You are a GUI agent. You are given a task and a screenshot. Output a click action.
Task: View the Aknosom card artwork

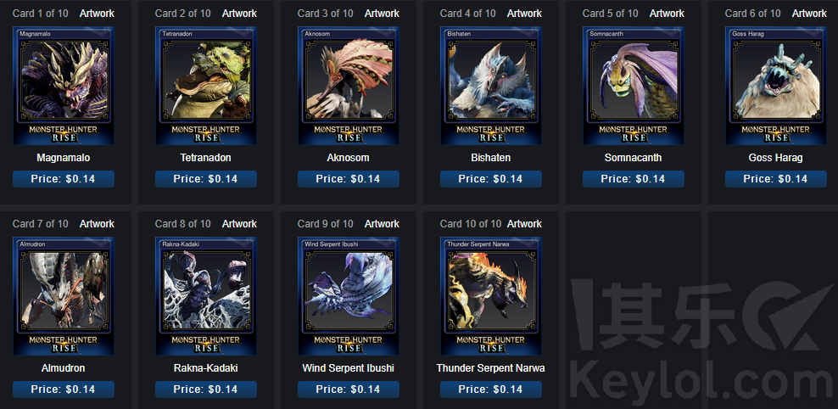click(x=349, y=86)
